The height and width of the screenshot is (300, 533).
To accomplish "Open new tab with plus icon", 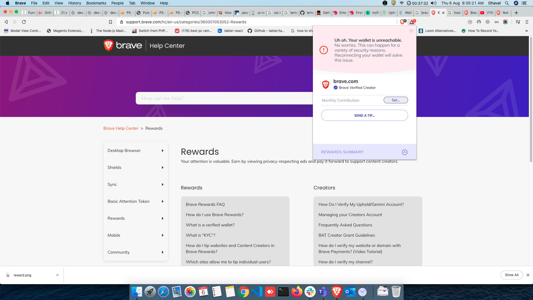I will point(516,13).
